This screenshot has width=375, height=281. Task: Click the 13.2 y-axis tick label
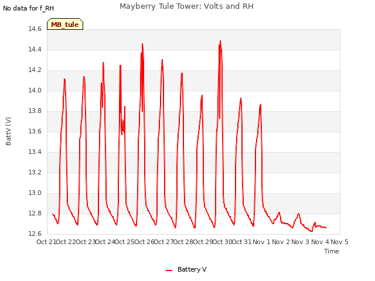pos(35,172)
